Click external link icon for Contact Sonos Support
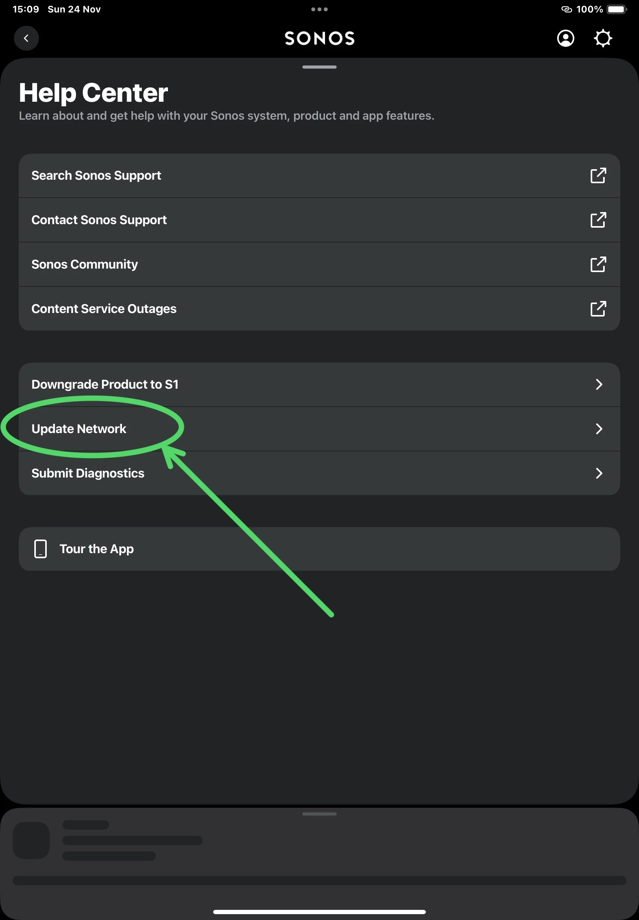The image size is (639, 920). click(x=598, y=220)
